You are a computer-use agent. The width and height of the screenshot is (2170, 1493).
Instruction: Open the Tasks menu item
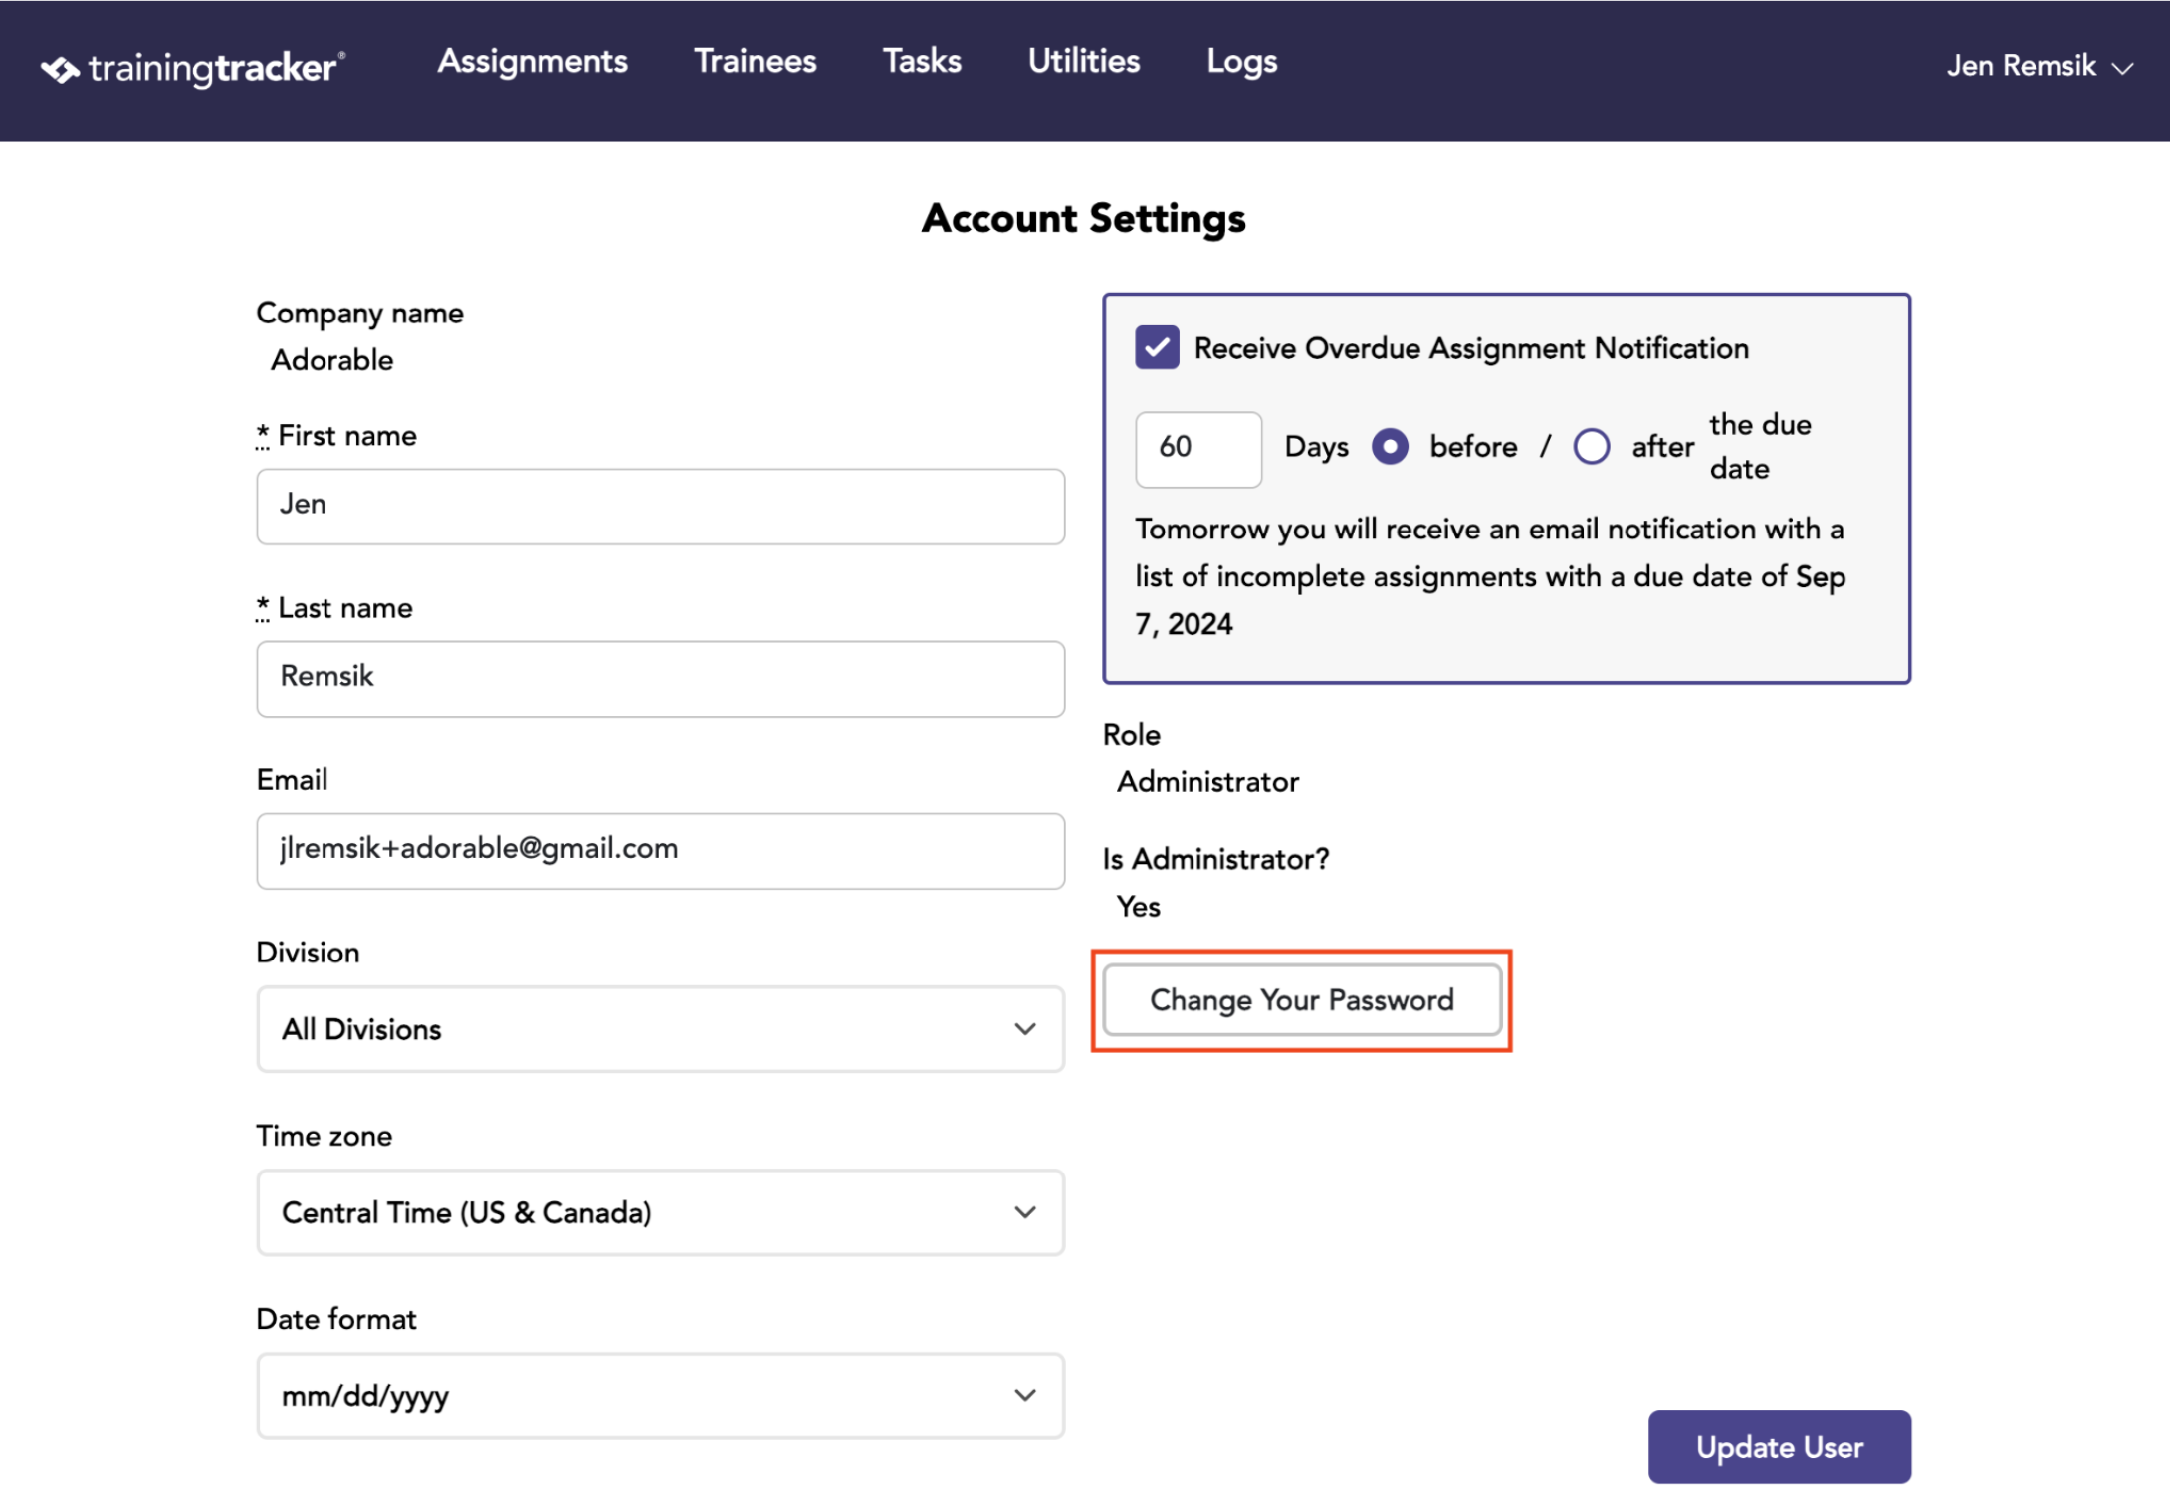pos(922,62)
